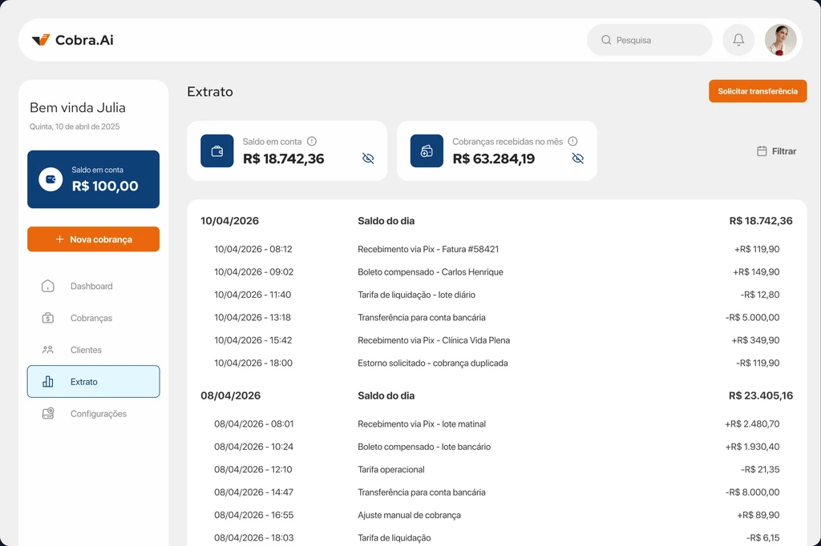Click the Cobranças money bag icon
The width and height of the screenshot is (821, 546).
pyautogui.click(x=47, y=318)
